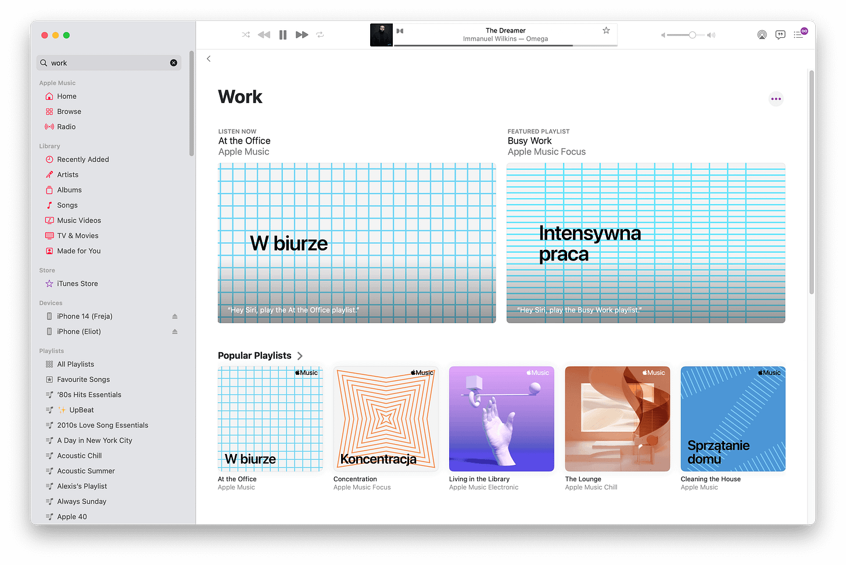
Task: Open the Intensywna praca featured artwork
Action: 646,243
